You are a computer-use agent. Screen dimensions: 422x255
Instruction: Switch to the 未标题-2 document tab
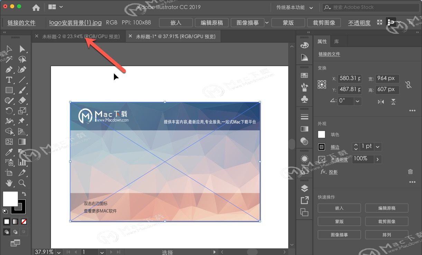click(x=81, y=37)
